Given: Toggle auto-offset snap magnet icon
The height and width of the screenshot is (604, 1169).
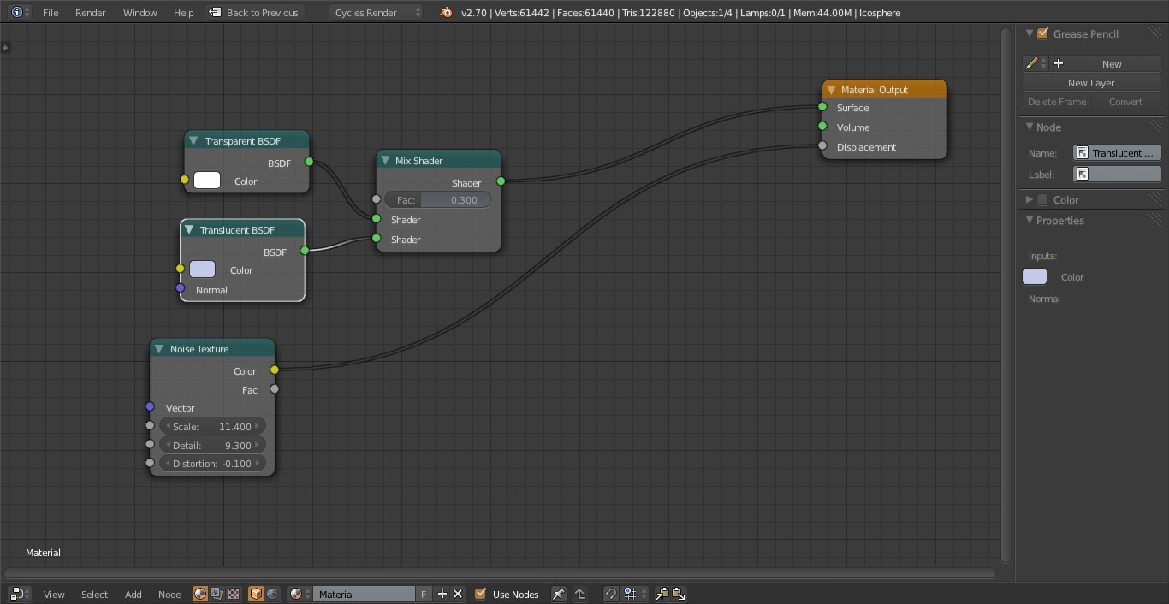Looking at the screenshot, I should 610,594.
